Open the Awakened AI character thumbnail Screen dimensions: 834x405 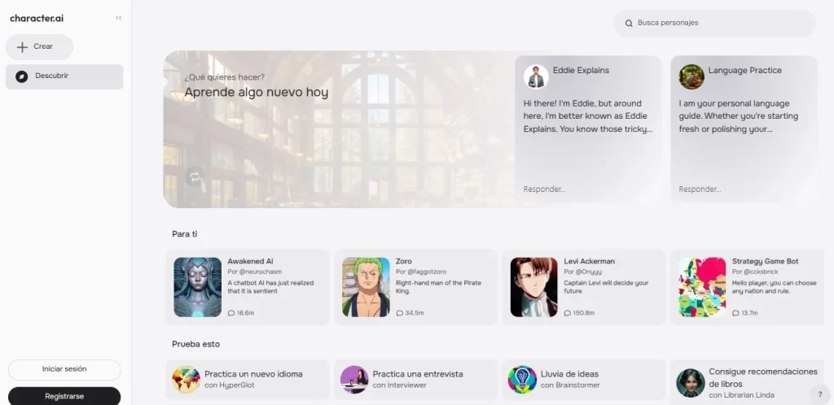(197, 287)
